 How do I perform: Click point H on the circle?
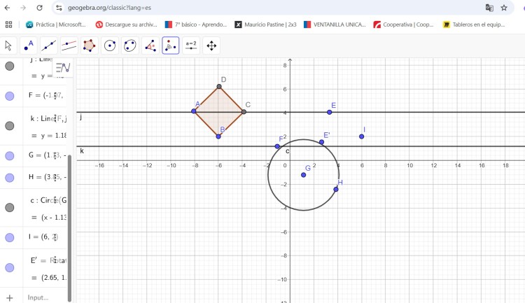point(336,190)
